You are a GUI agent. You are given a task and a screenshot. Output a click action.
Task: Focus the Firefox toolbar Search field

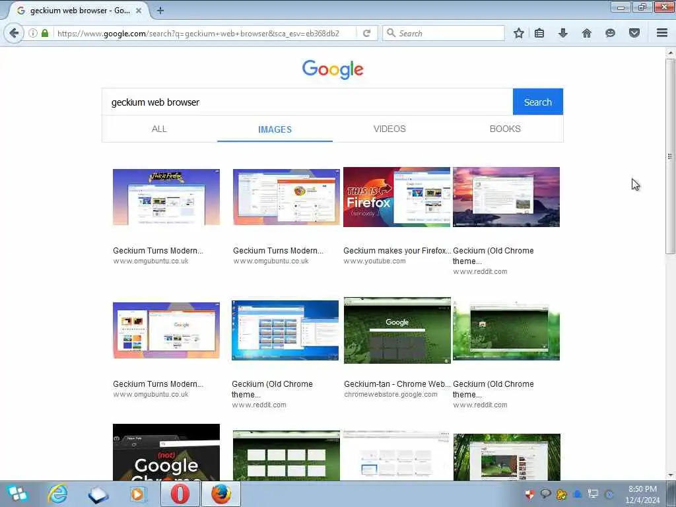tap(444, 33)
